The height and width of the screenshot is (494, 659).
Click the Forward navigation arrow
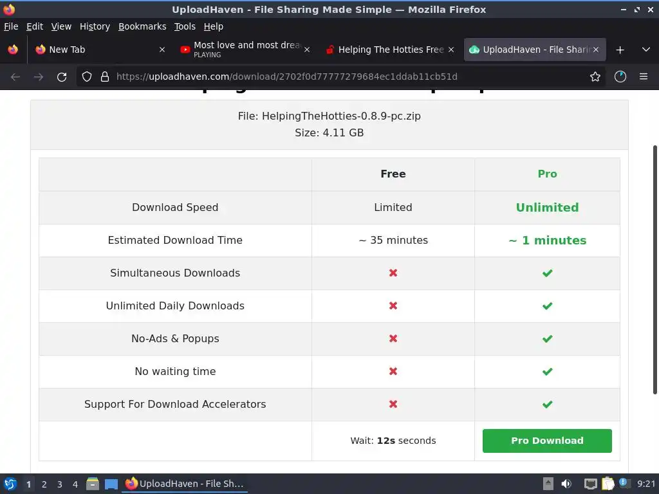click(x=39, y=77)
